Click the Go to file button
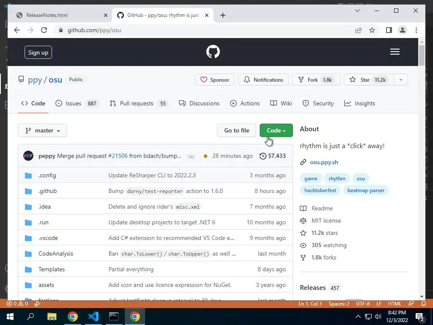The height and width of the screenshot is (325, 433). coord(237,130)
